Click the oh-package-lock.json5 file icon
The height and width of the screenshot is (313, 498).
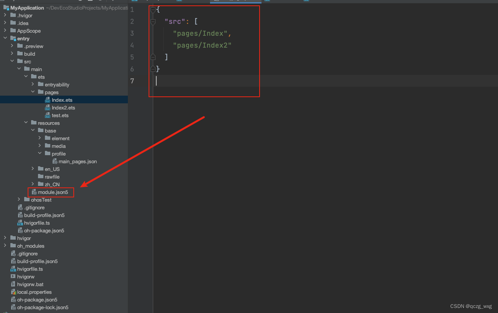pos(13,307)
